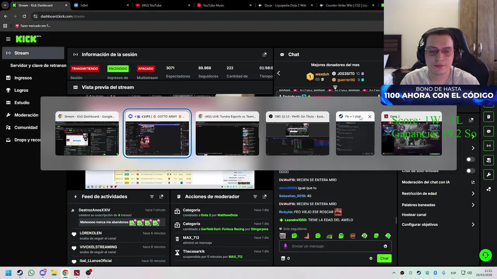This screenshot has height=279, width=497.
Task: Switch to the Tundra Esports LIVE window thumbnail
Action: 227,134
